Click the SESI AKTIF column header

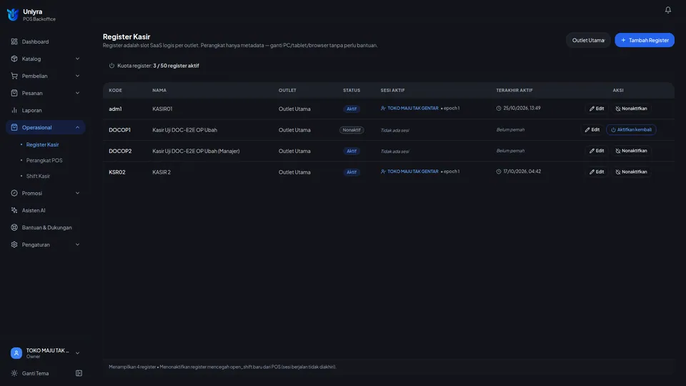(x=392, y=90)
